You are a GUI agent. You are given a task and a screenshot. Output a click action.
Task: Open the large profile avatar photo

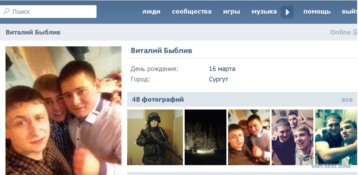(x=63, y=111)
